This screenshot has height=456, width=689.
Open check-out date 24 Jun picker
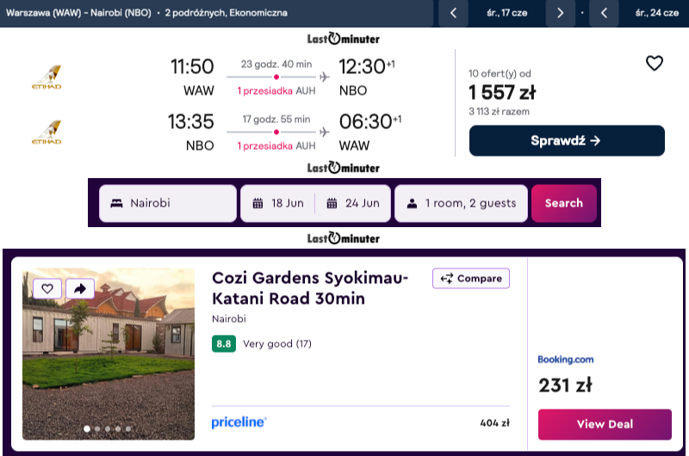353,204
